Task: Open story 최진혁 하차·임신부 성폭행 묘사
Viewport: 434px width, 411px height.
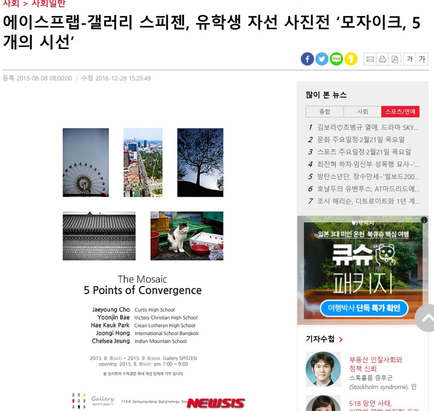Action: pos(368,164)
